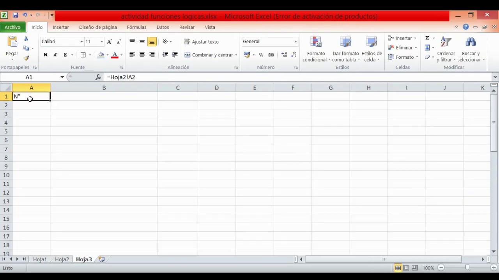Viewport: 499px width, 280px height.
Task: Click the Save icon in quick access toolbar
Action: (x=15, y=16)
